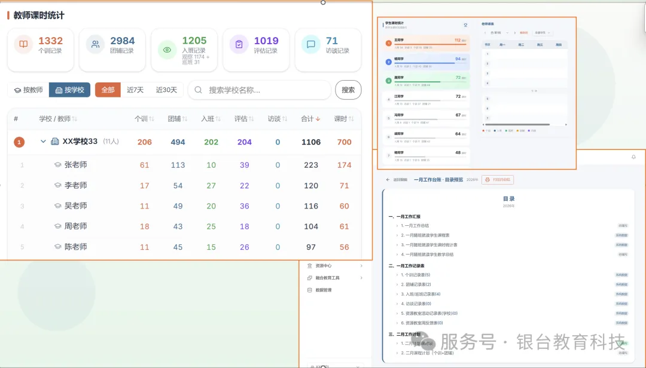Click the 资源中心 sidebar icon
Screen dimensions: 646x368
[310, 266]
